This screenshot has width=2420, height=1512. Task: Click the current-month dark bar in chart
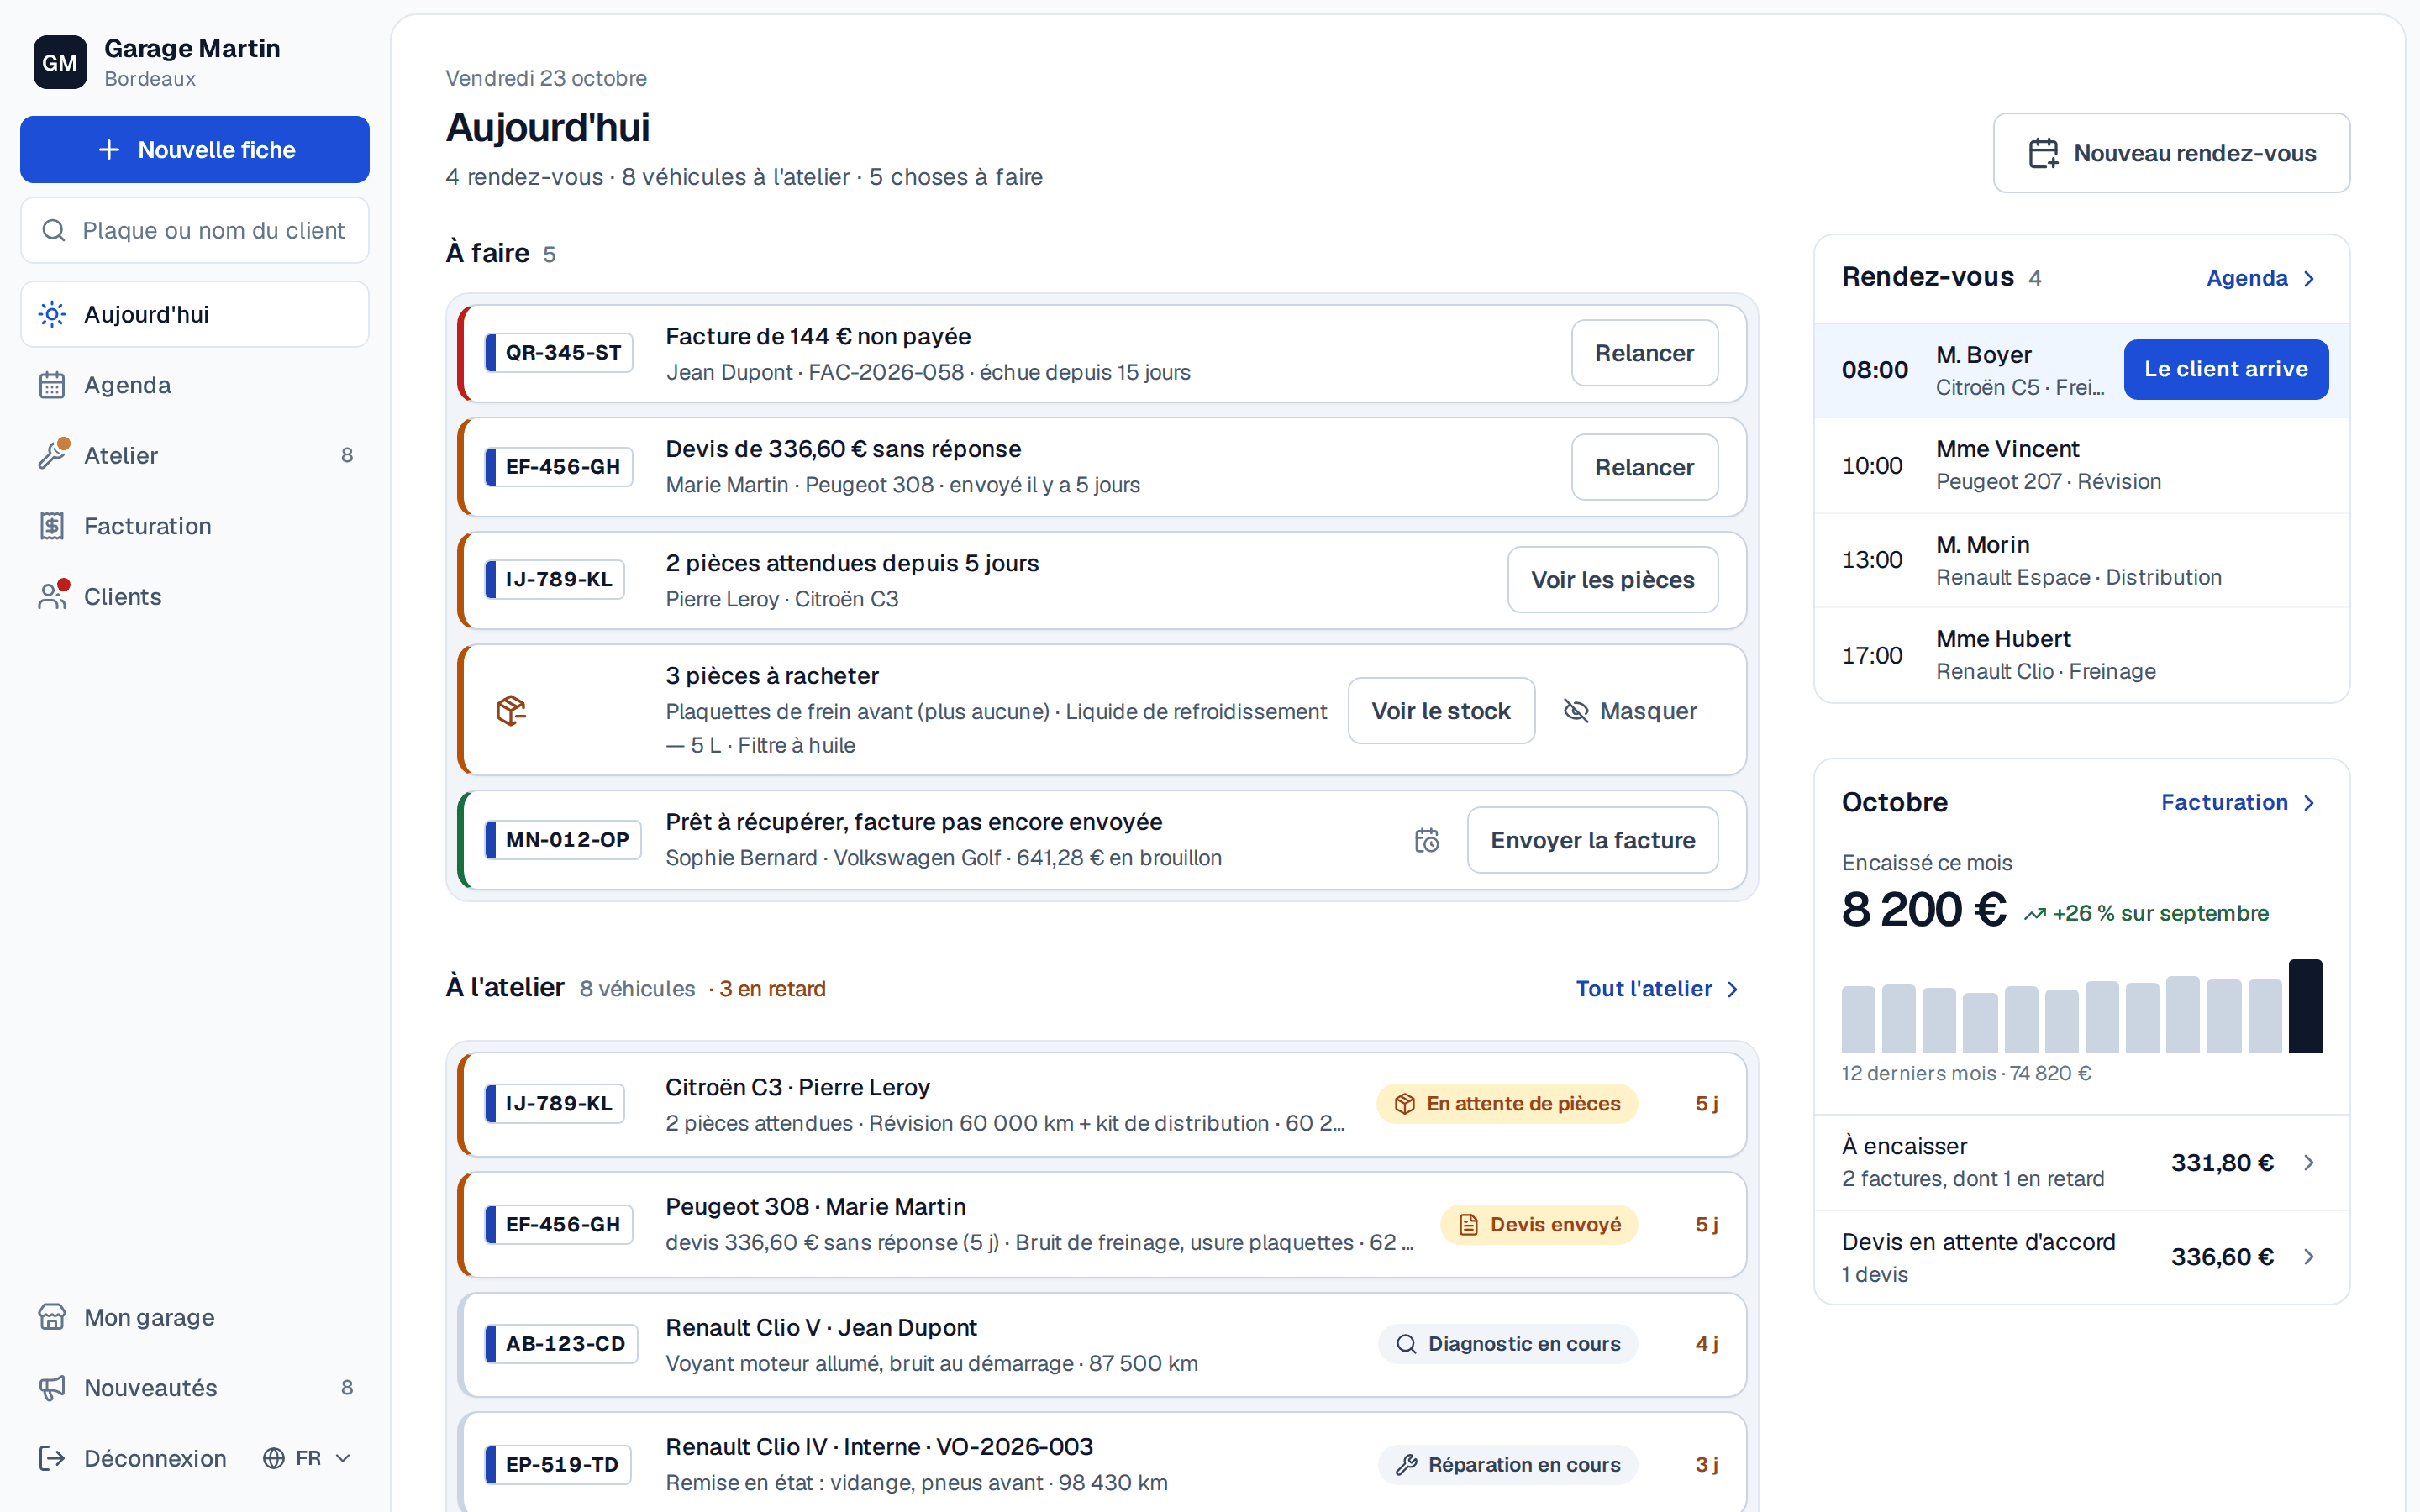tap(2305, 1006)
